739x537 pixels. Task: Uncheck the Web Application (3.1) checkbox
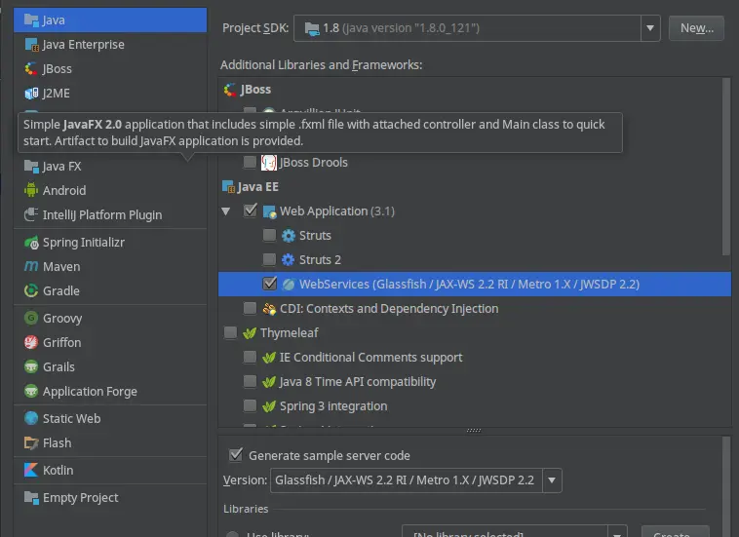(250, 211)
